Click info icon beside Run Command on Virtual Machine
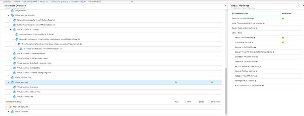304x116 pixels. (x=263, y=85)
